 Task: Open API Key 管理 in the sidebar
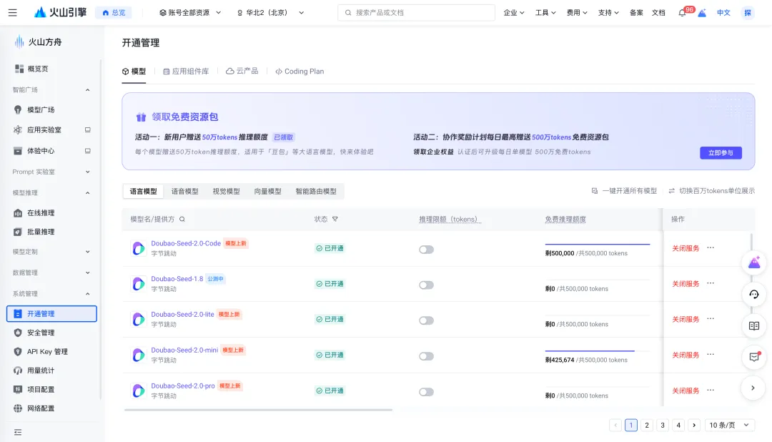[x=46, y=351]
